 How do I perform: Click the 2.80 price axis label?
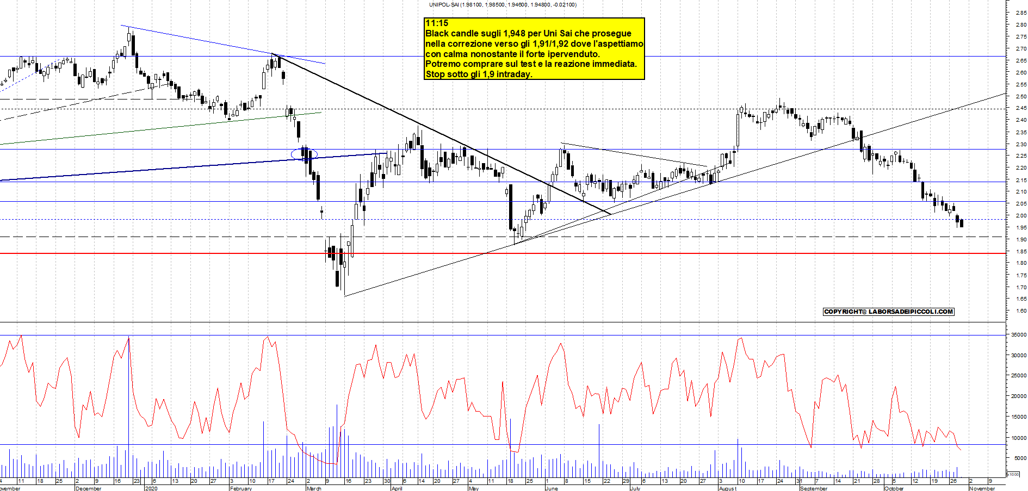click(x=1021, y=25)
